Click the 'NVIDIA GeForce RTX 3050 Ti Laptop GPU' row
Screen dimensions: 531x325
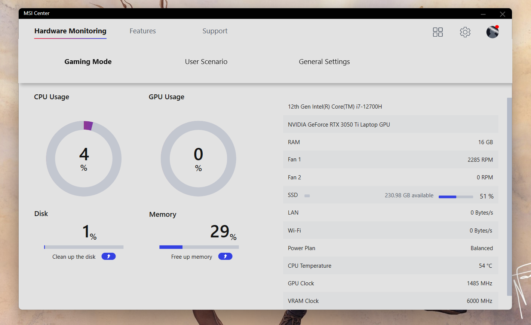pos(391,124)
